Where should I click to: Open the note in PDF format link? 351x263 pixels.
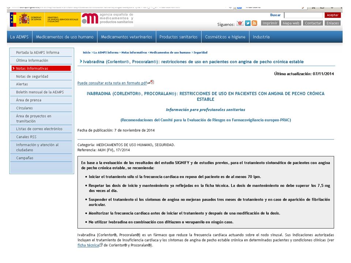[x=112, y=83]
